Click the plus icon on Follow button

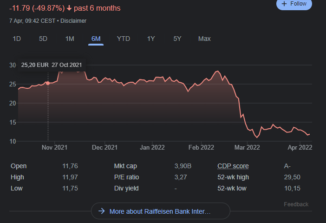click(x=284, y=4)
